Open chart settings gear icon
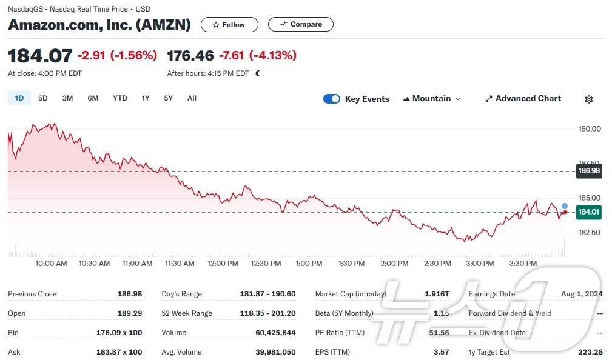 pyautogui.click(x=588, y=99)
